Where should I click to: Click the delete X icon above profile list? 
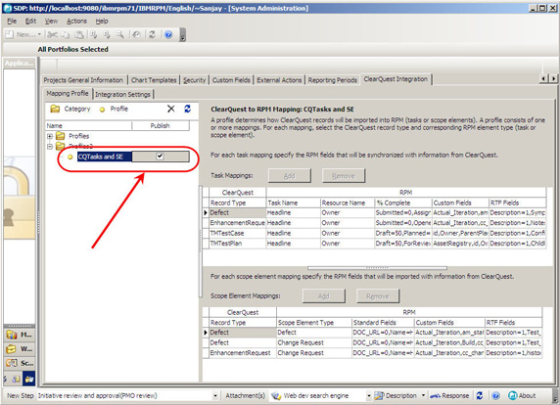[x=171, y=109]
